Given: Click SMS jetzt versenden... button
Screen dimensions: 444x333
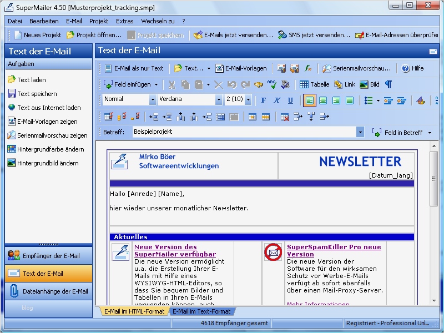Looking at the screenshot, I should [x=314, y=35].
